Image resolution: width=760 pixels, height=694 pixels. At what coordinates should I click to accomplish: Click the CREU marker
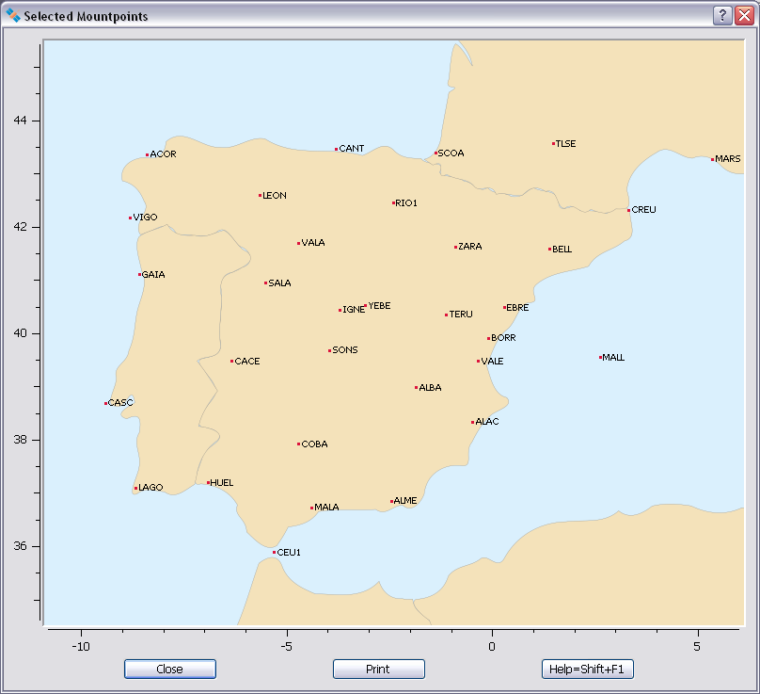pyautogui.click(x=629, y=210)
